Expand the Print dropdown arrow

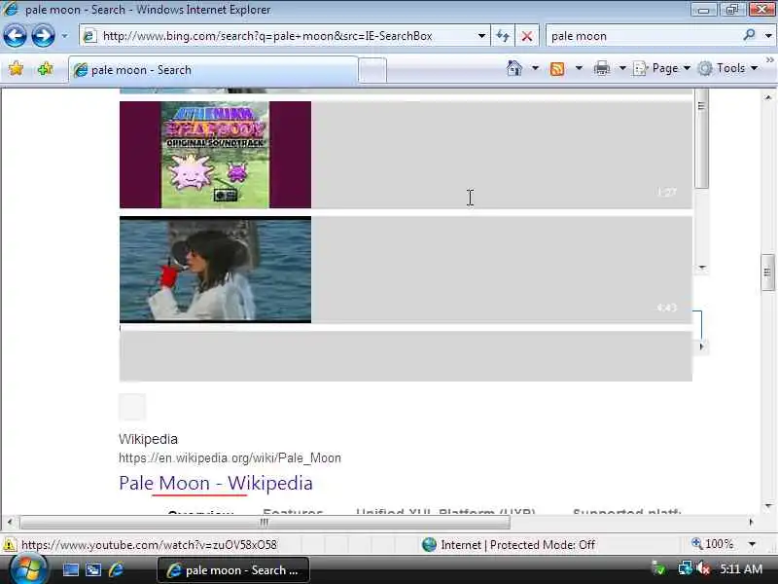pos(622,68)
